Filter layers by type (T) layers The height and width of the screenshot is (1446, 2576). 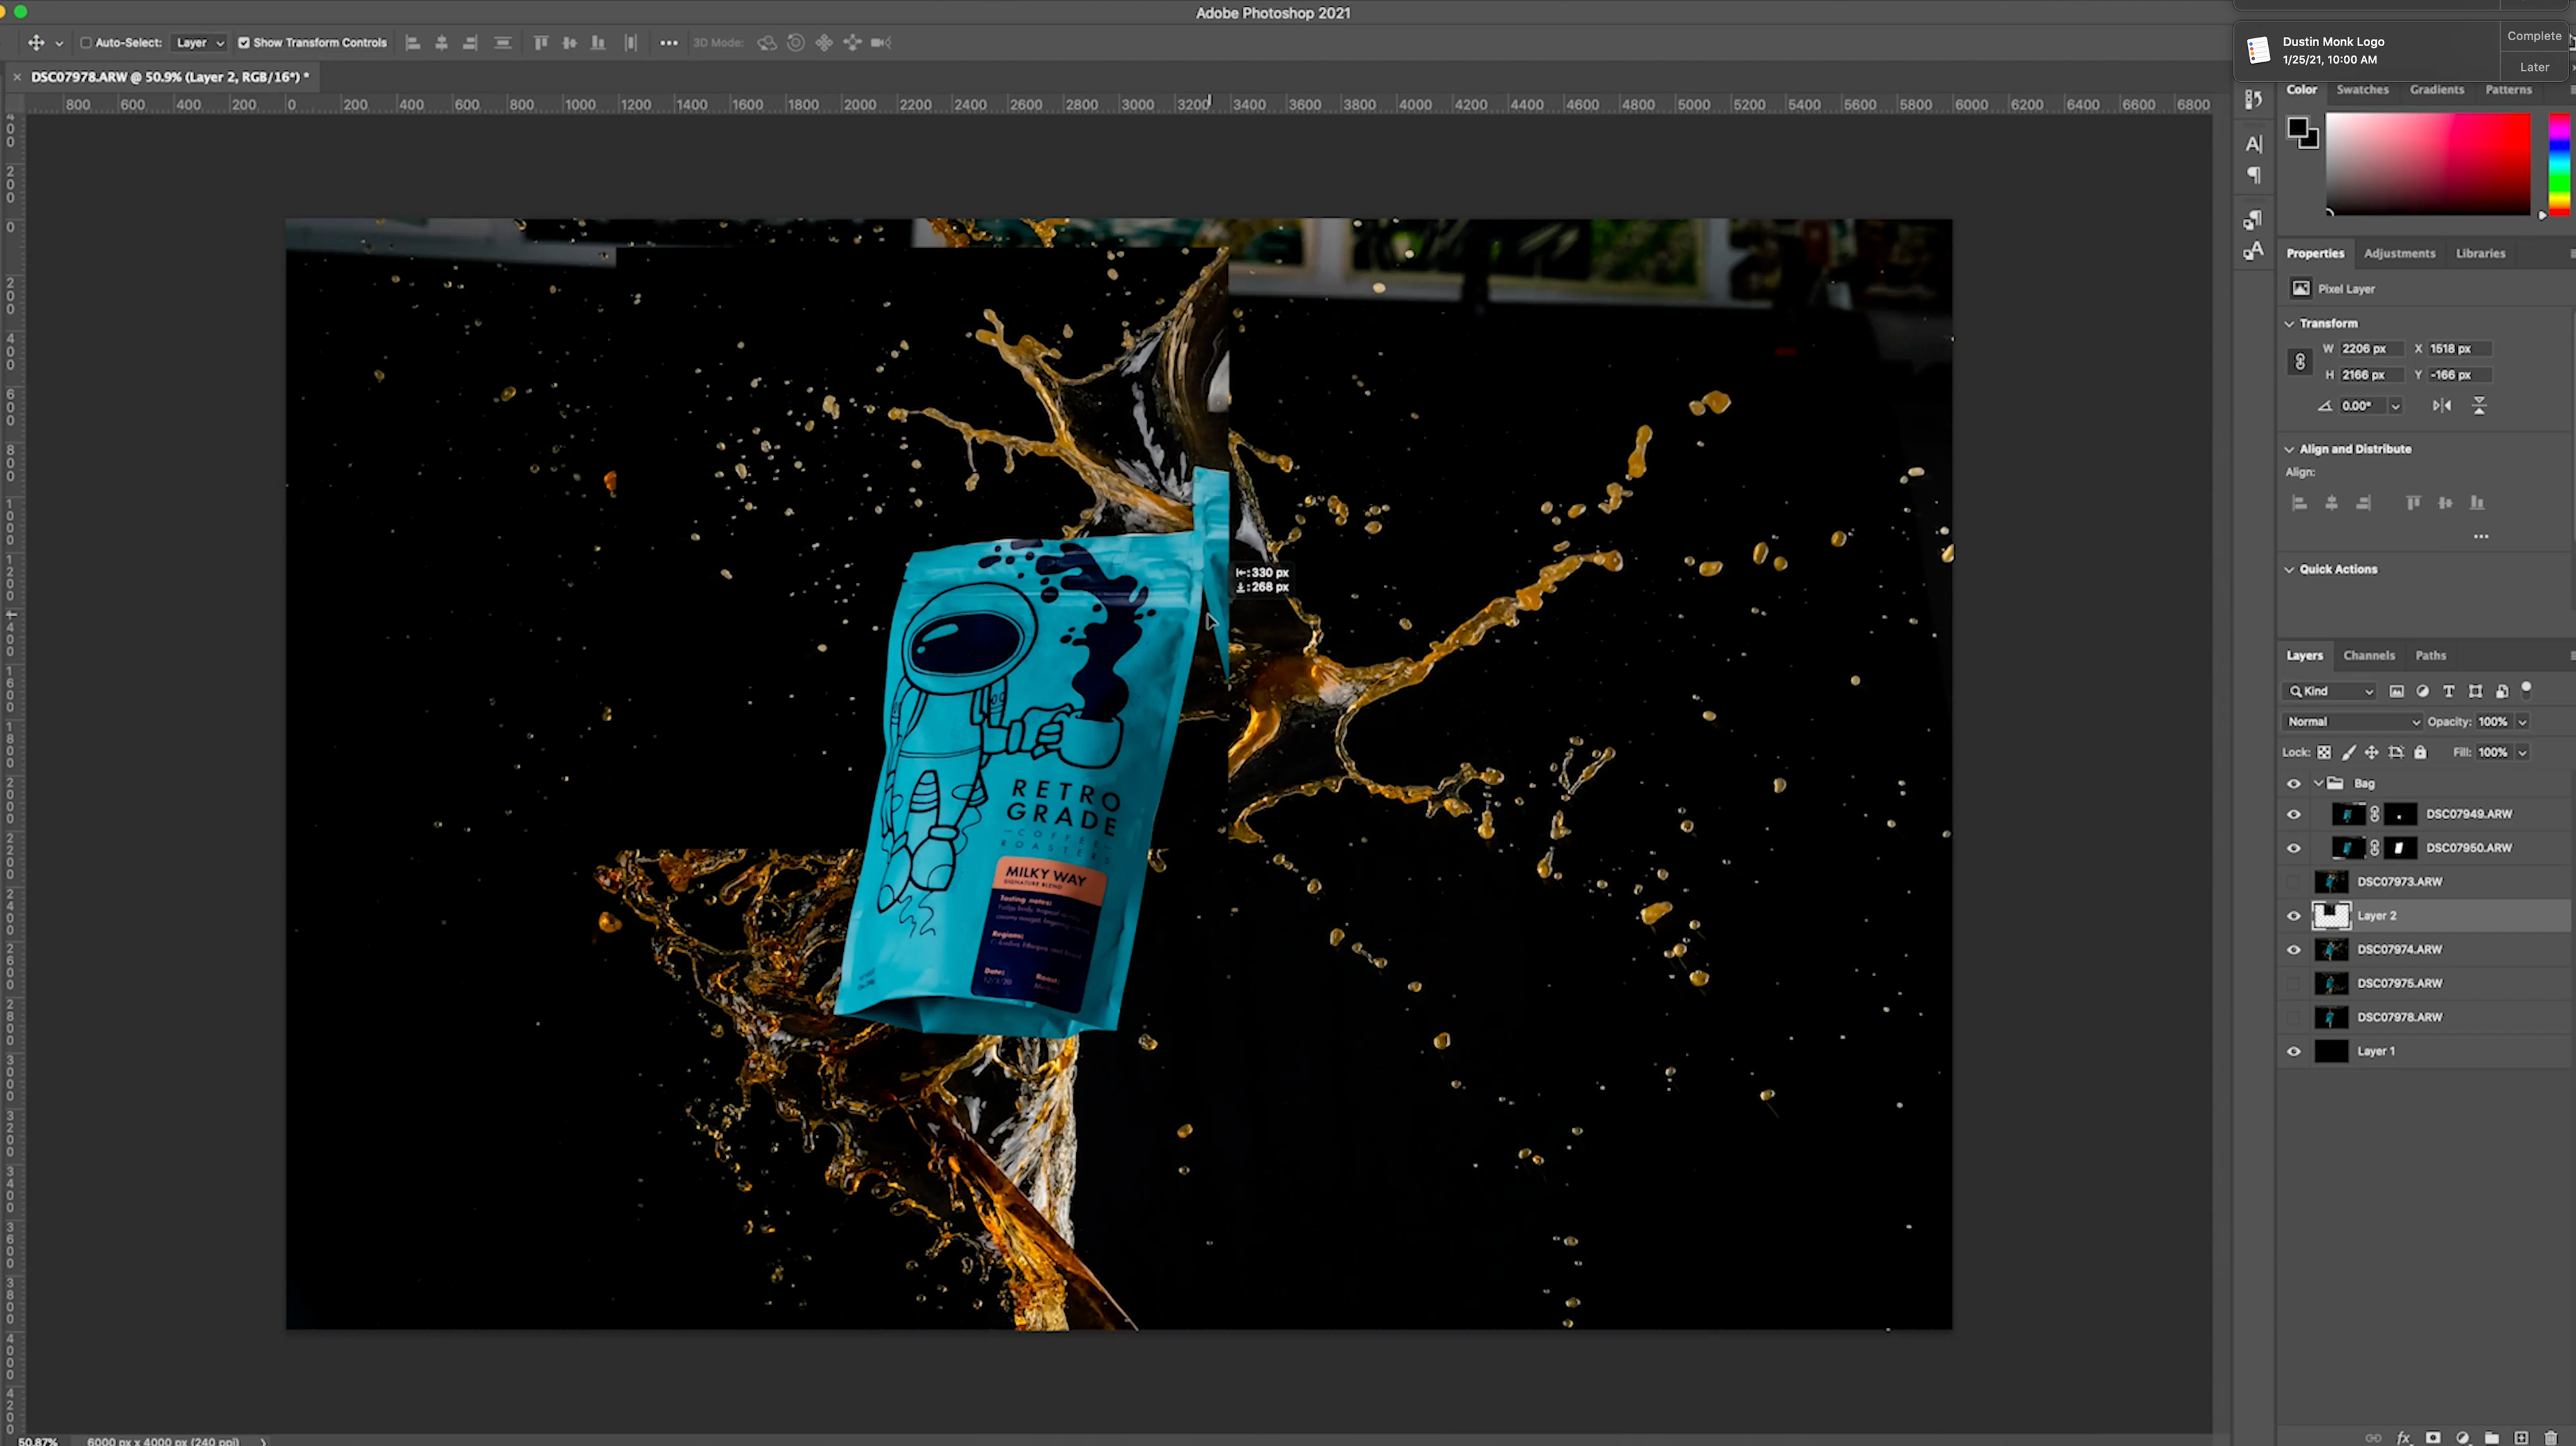(x=2449, y=691)
